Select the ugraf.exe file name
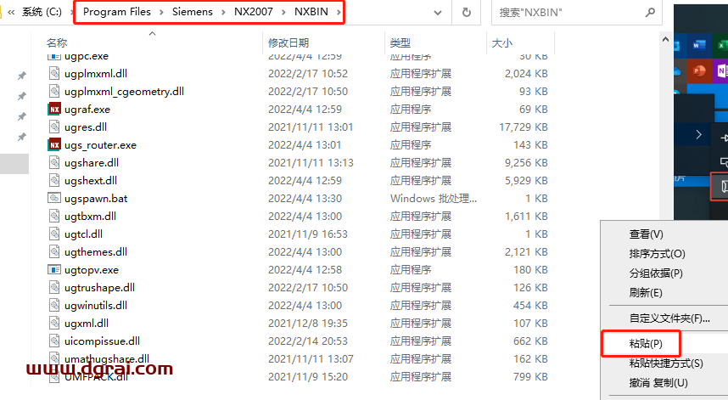This screenshot has width=728, height=400. click(87, 110)
